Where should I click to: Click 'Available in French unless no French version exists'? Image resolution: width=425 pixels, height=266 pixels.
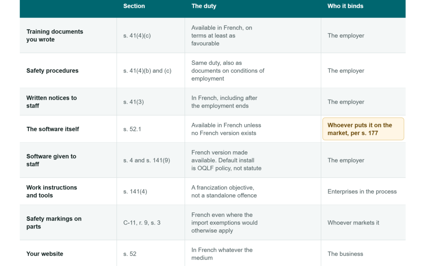(x=226, y=129)
